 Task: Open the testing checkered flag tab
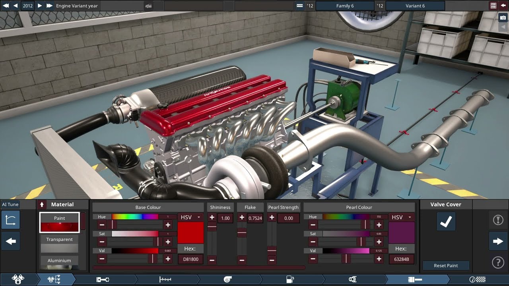[x=477, y=280]
